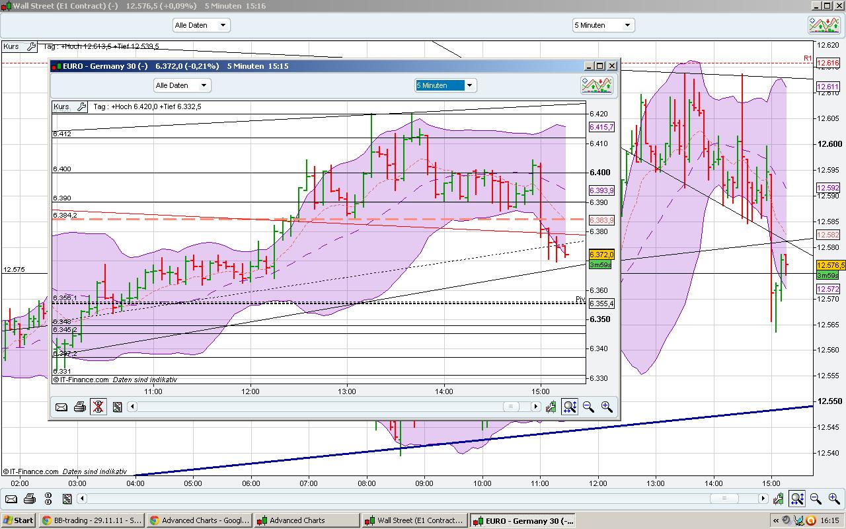Toggle the fit-to-screen magnifier in EURO toolbar
846x529 pixels.
pos(569,407)
